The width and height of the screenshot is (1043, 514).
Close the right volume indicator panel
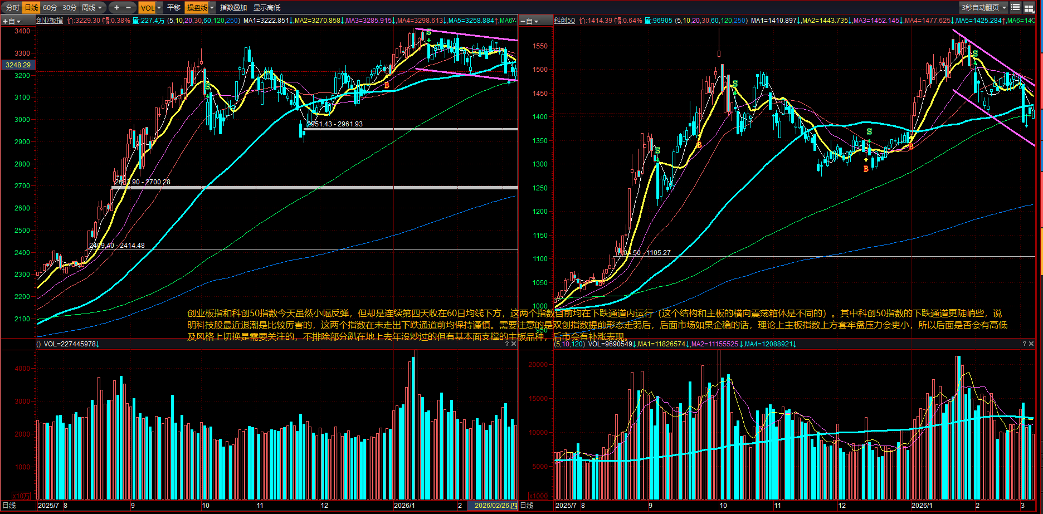tap(1031, 344)
